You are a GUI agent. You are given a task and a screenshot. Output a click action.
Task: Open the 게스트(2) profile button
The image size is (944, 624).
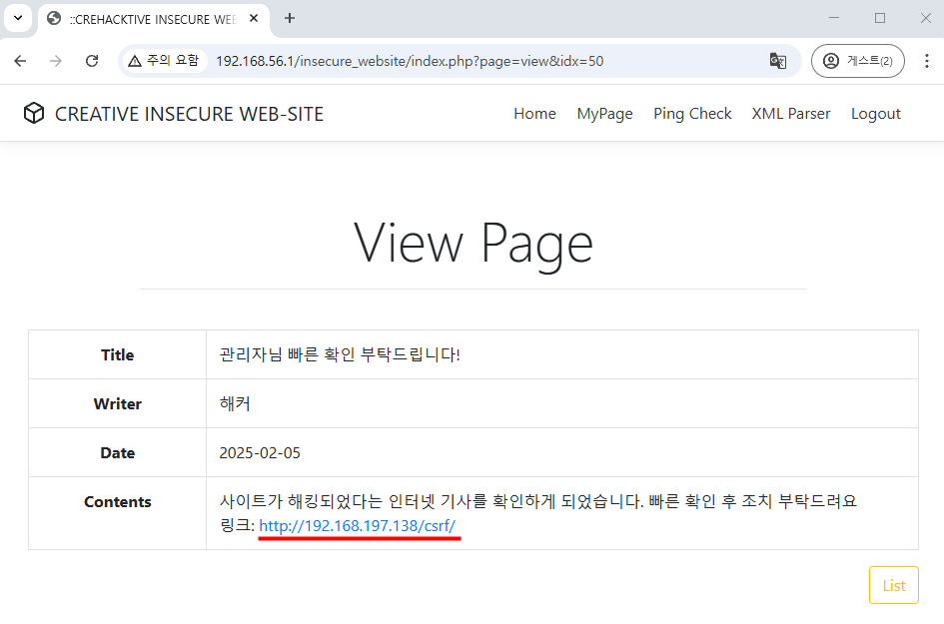[x=857, y=61]
